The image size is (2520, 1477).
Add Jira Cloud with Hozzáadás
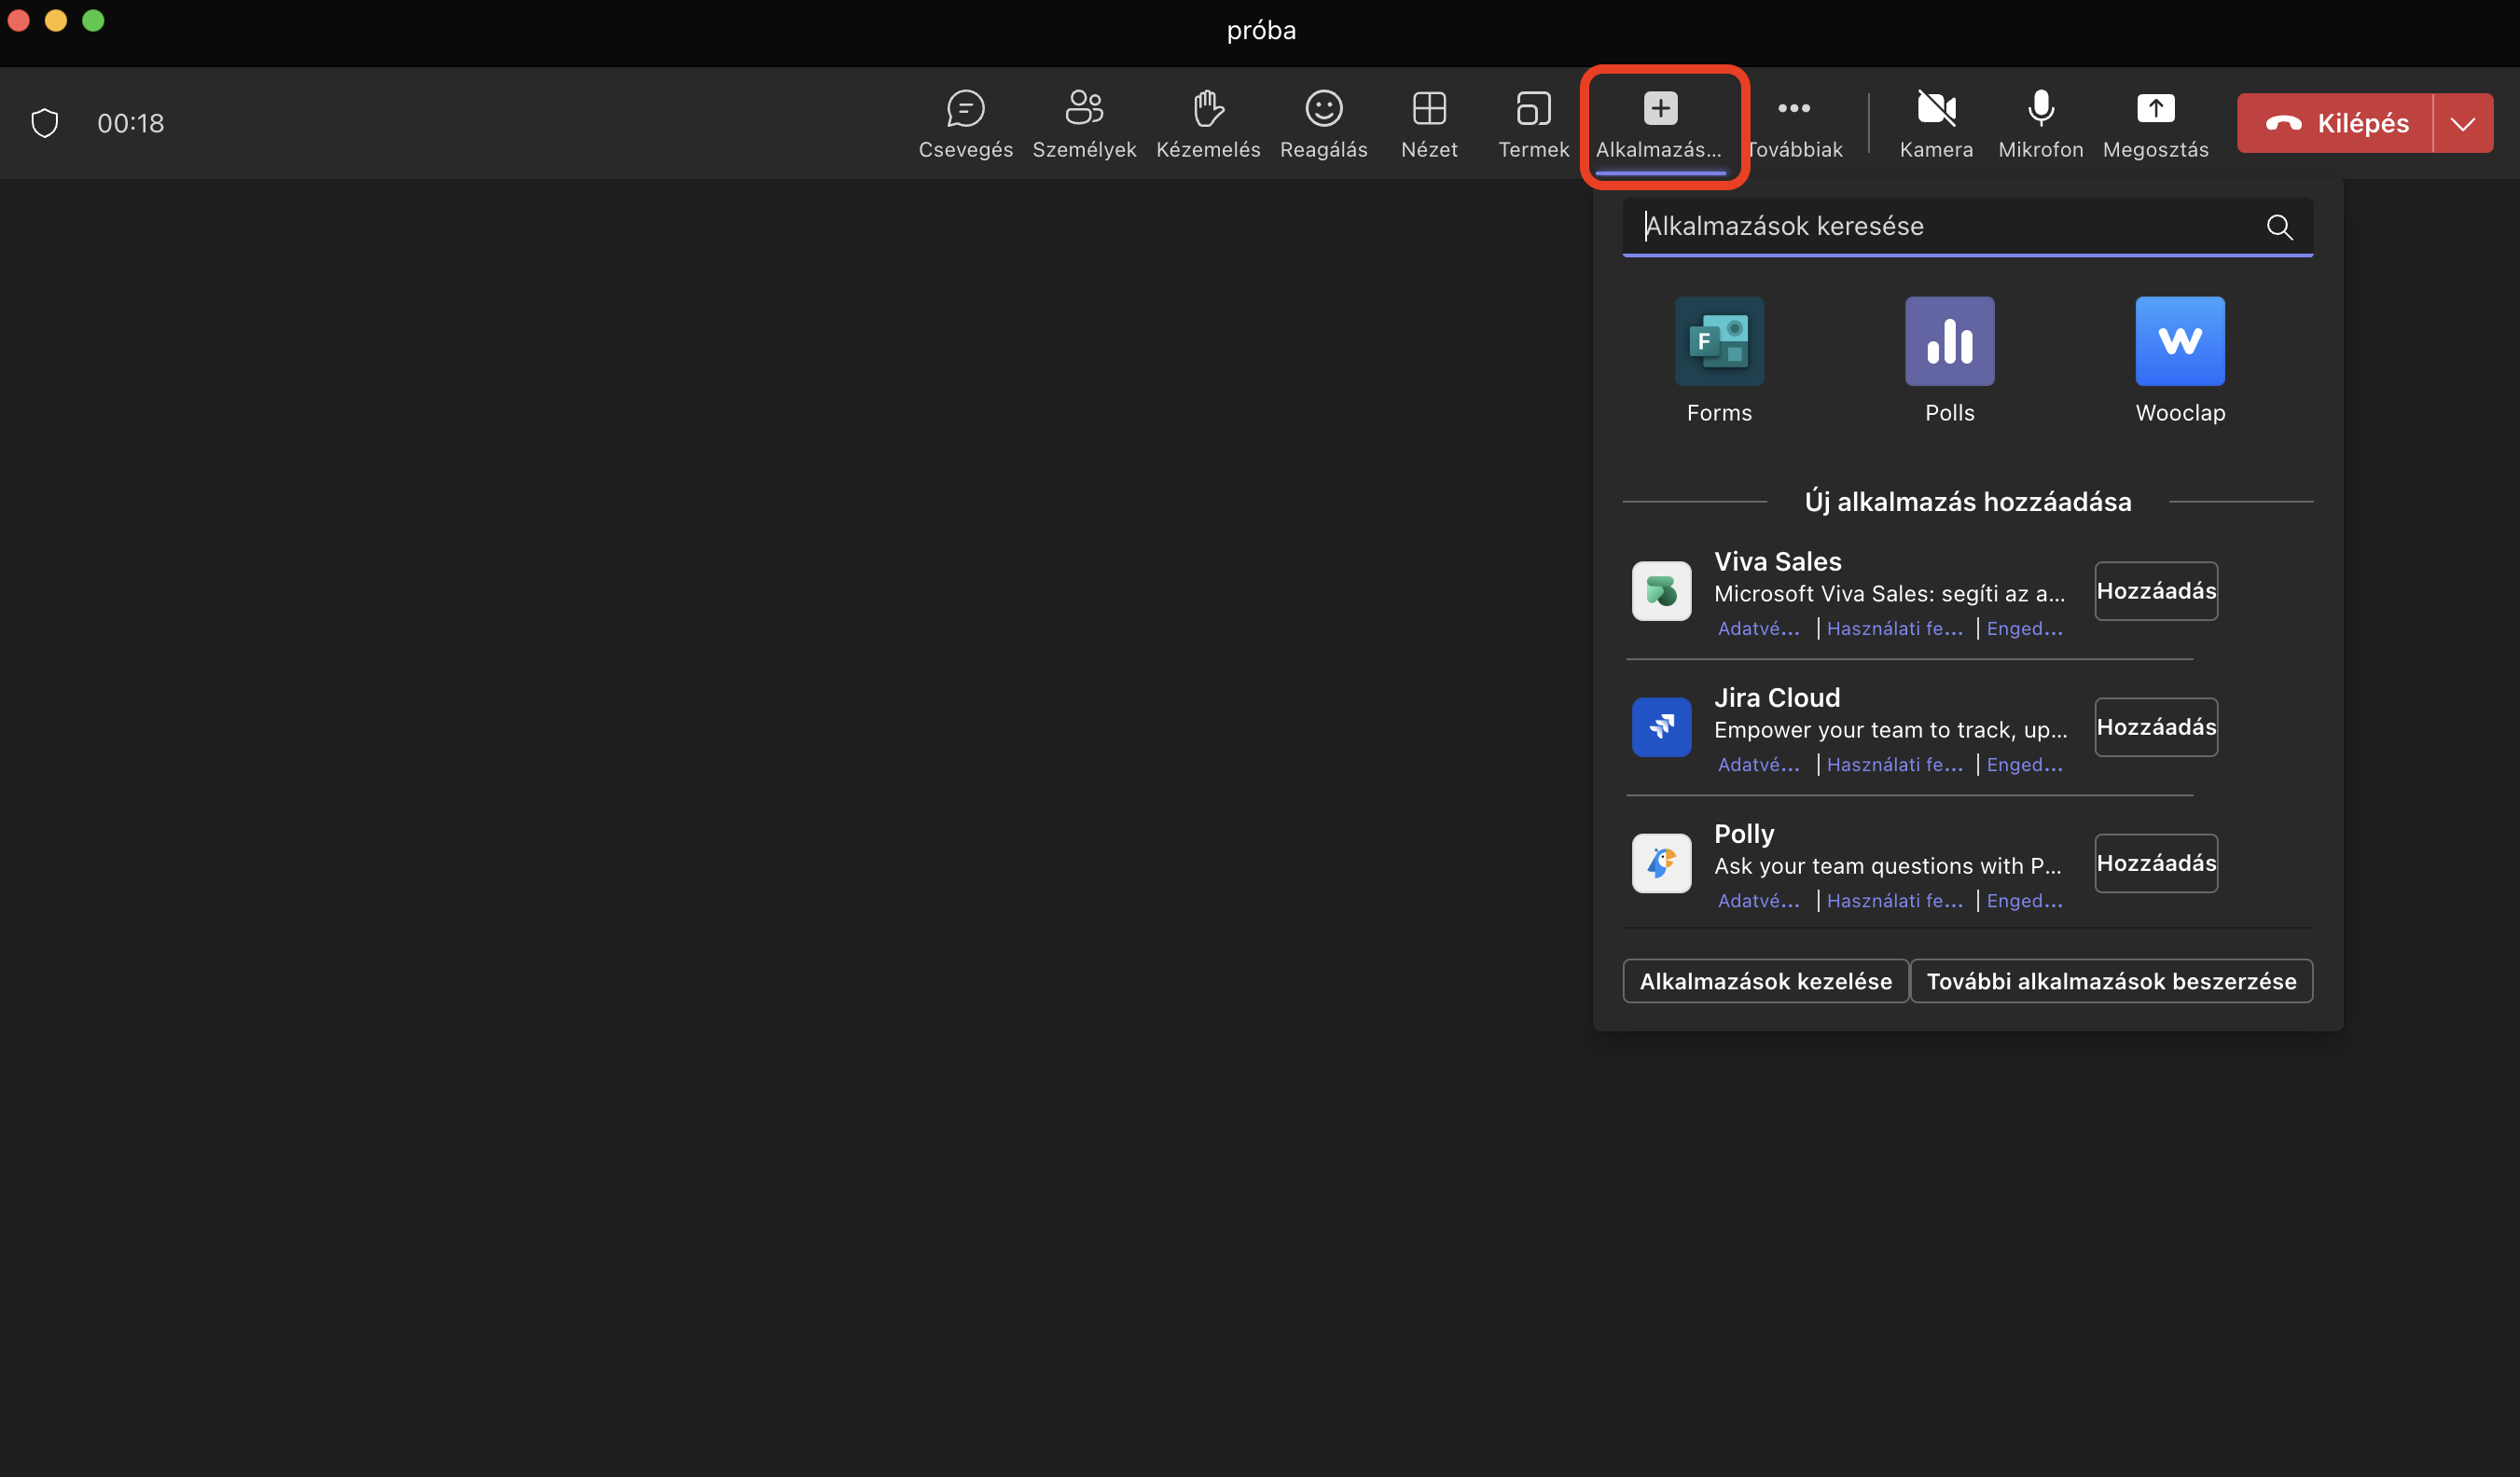2156,727
